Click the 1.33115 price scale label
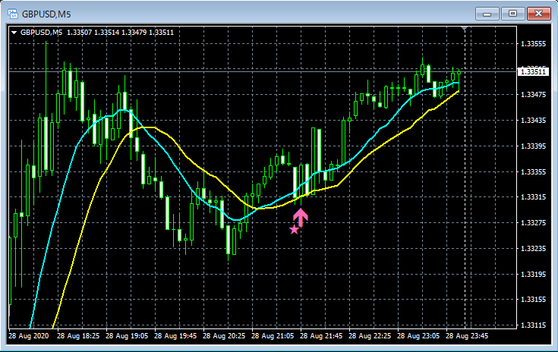Screen dimensions: 558x352 click(x=533, y=325)
